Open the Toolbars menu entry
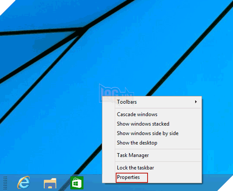The height and width of the screenshot is (191, 233). click(152, 102)
